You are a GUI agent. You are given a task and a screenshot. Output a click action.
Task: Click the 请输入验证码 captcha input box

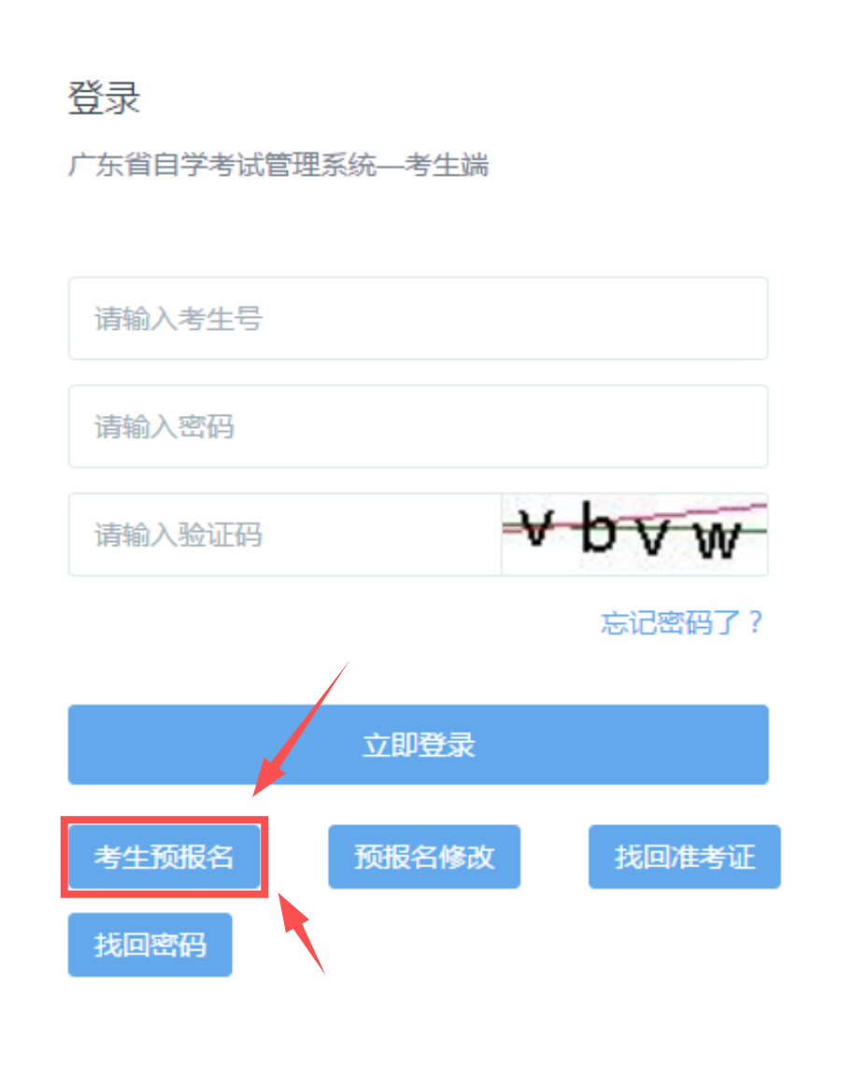point(285,535)
